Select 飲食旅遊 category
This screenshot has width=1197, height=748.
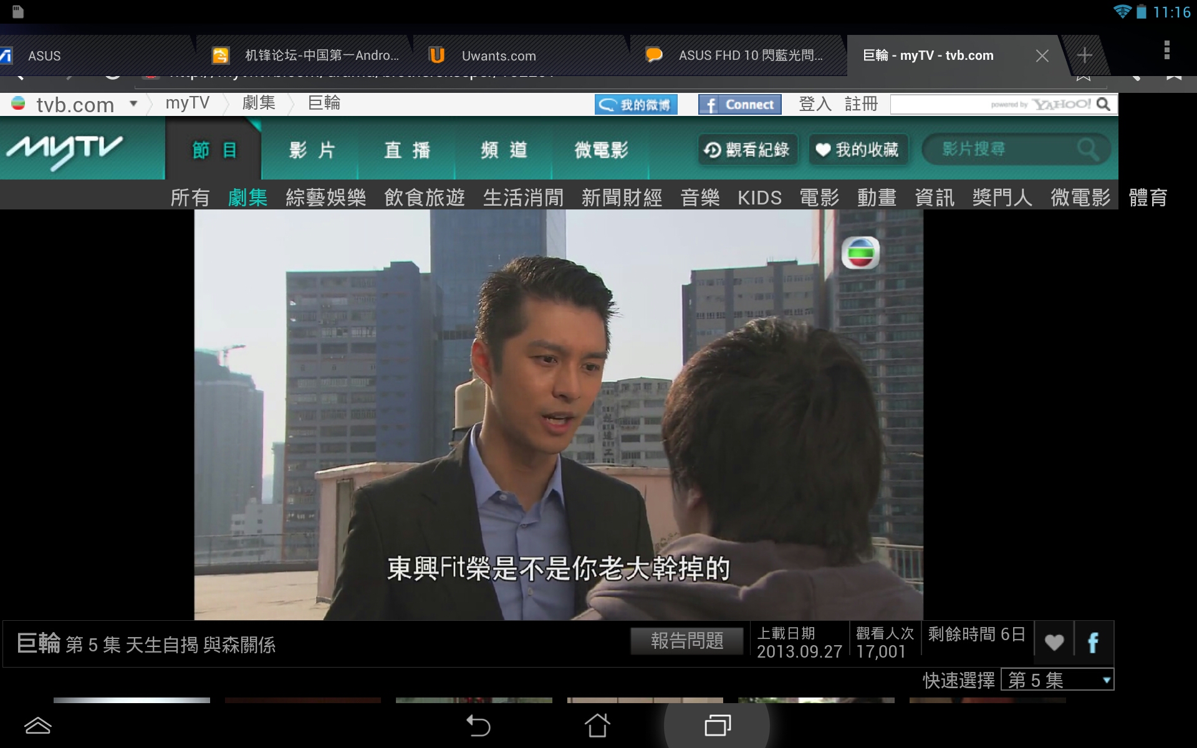tap(425, 198)
